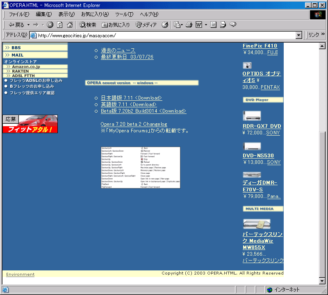This screenshot has width=328, height=295.
Task: Open the お気に入り(A) menu
Action: [95, 14]
